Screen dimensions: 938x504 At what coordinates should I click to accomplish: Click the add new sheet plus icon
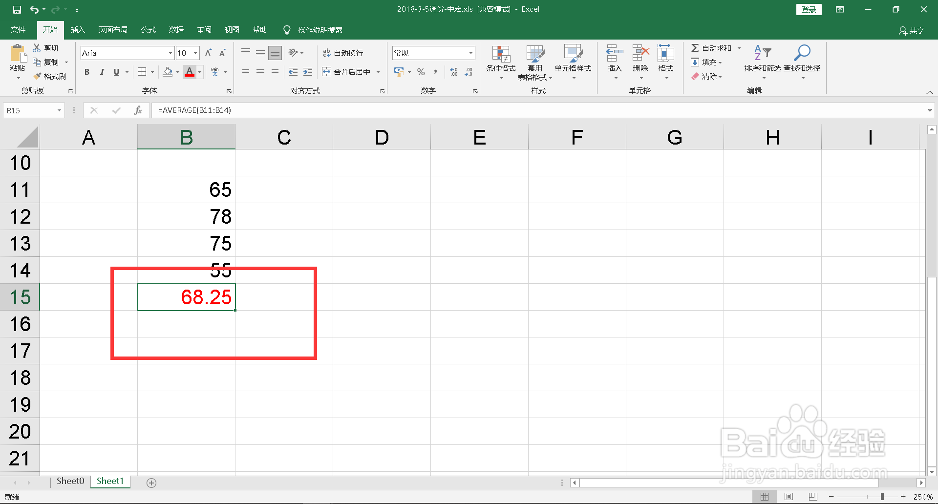(x=151, y=483)
